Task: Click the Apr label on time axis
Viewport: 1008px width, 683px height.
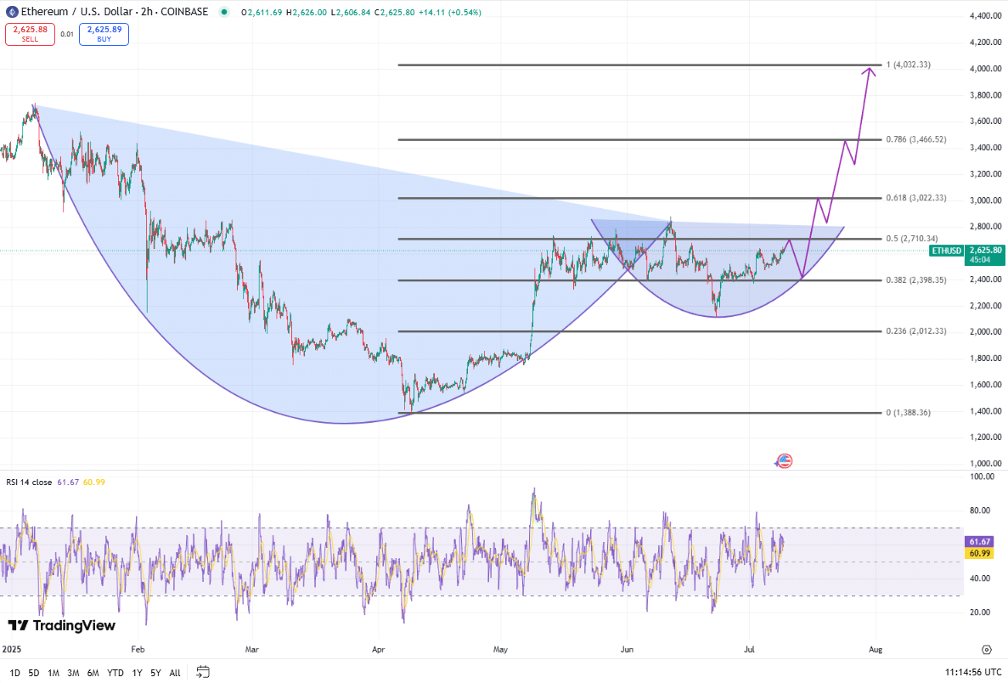Action: (378, 650)
